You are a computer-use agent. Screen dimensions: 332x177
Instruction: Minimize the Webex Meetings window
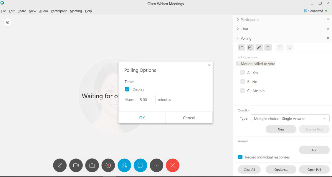[x=312, y=4]
